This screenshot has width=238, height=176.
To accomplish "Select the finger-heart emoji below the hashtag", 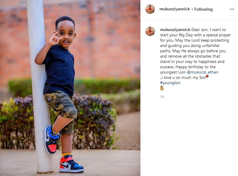I will pyautogui.click(x=162, y=88).
